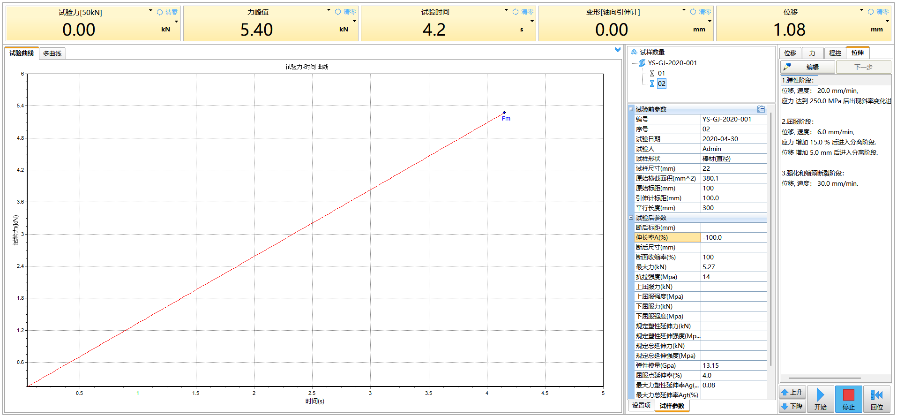Collapse the 试验前参数 section

point(631,109)
